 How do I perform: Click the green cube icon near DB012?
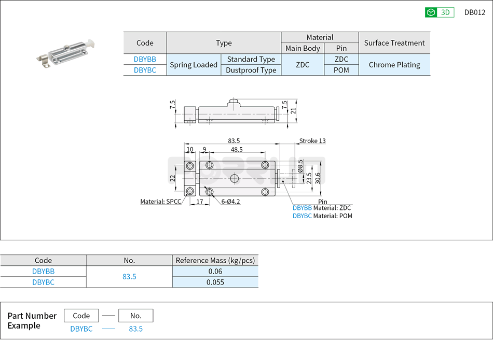430,12
